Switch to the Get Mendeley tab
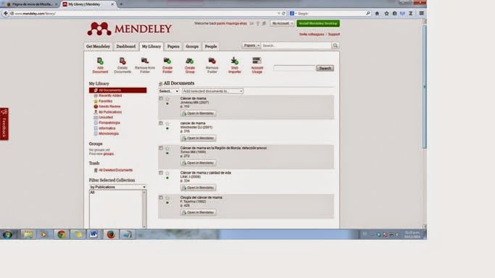 click(x=98, y=46)
